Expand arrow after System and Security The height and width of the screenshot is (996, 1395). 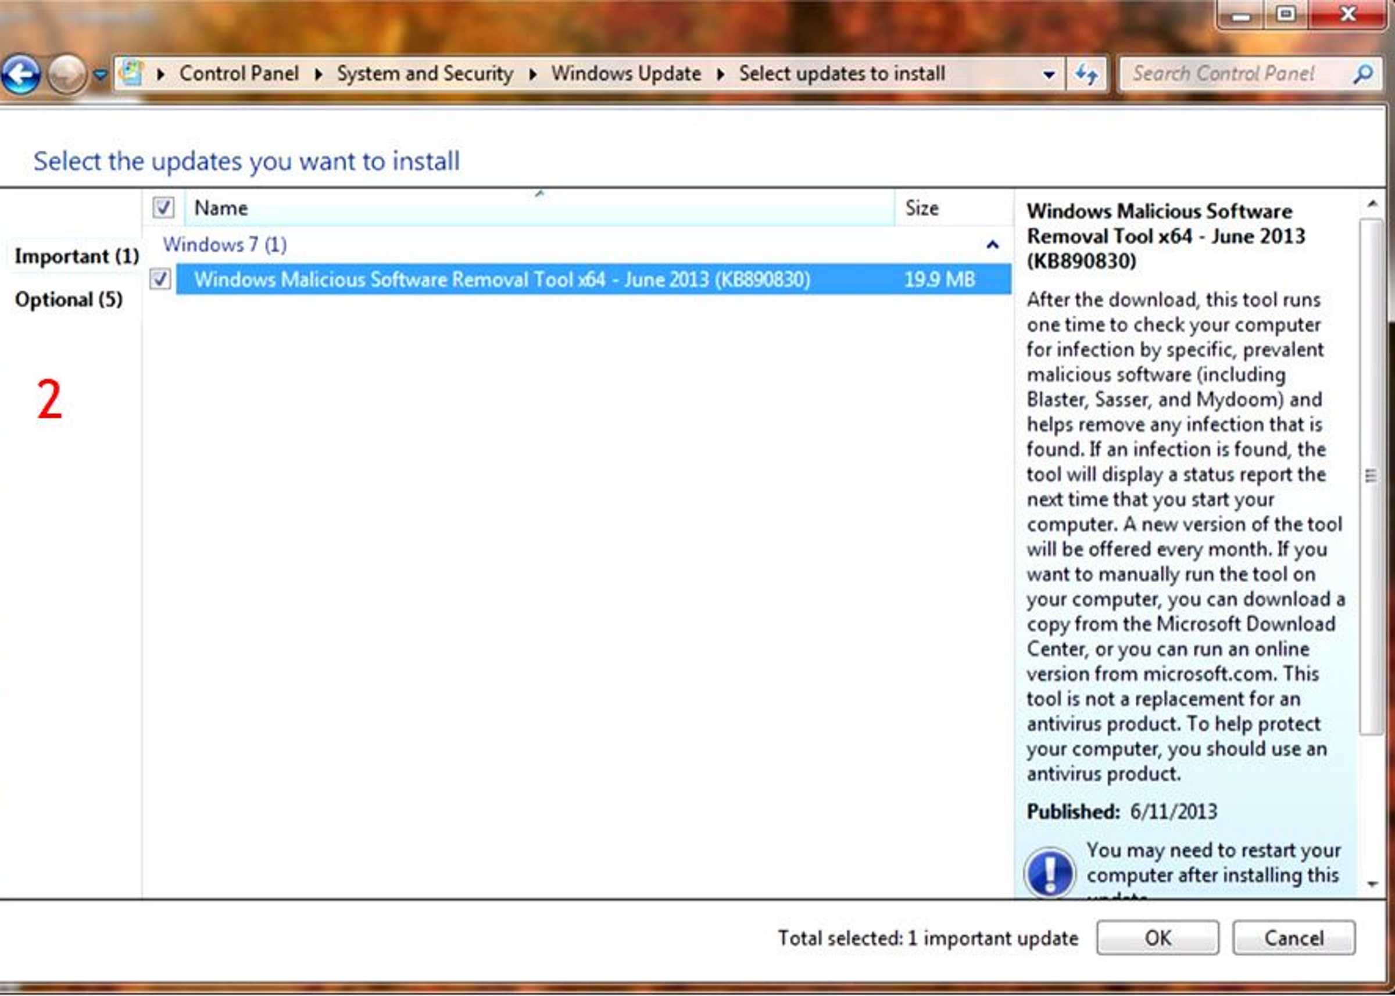(532, 74)
